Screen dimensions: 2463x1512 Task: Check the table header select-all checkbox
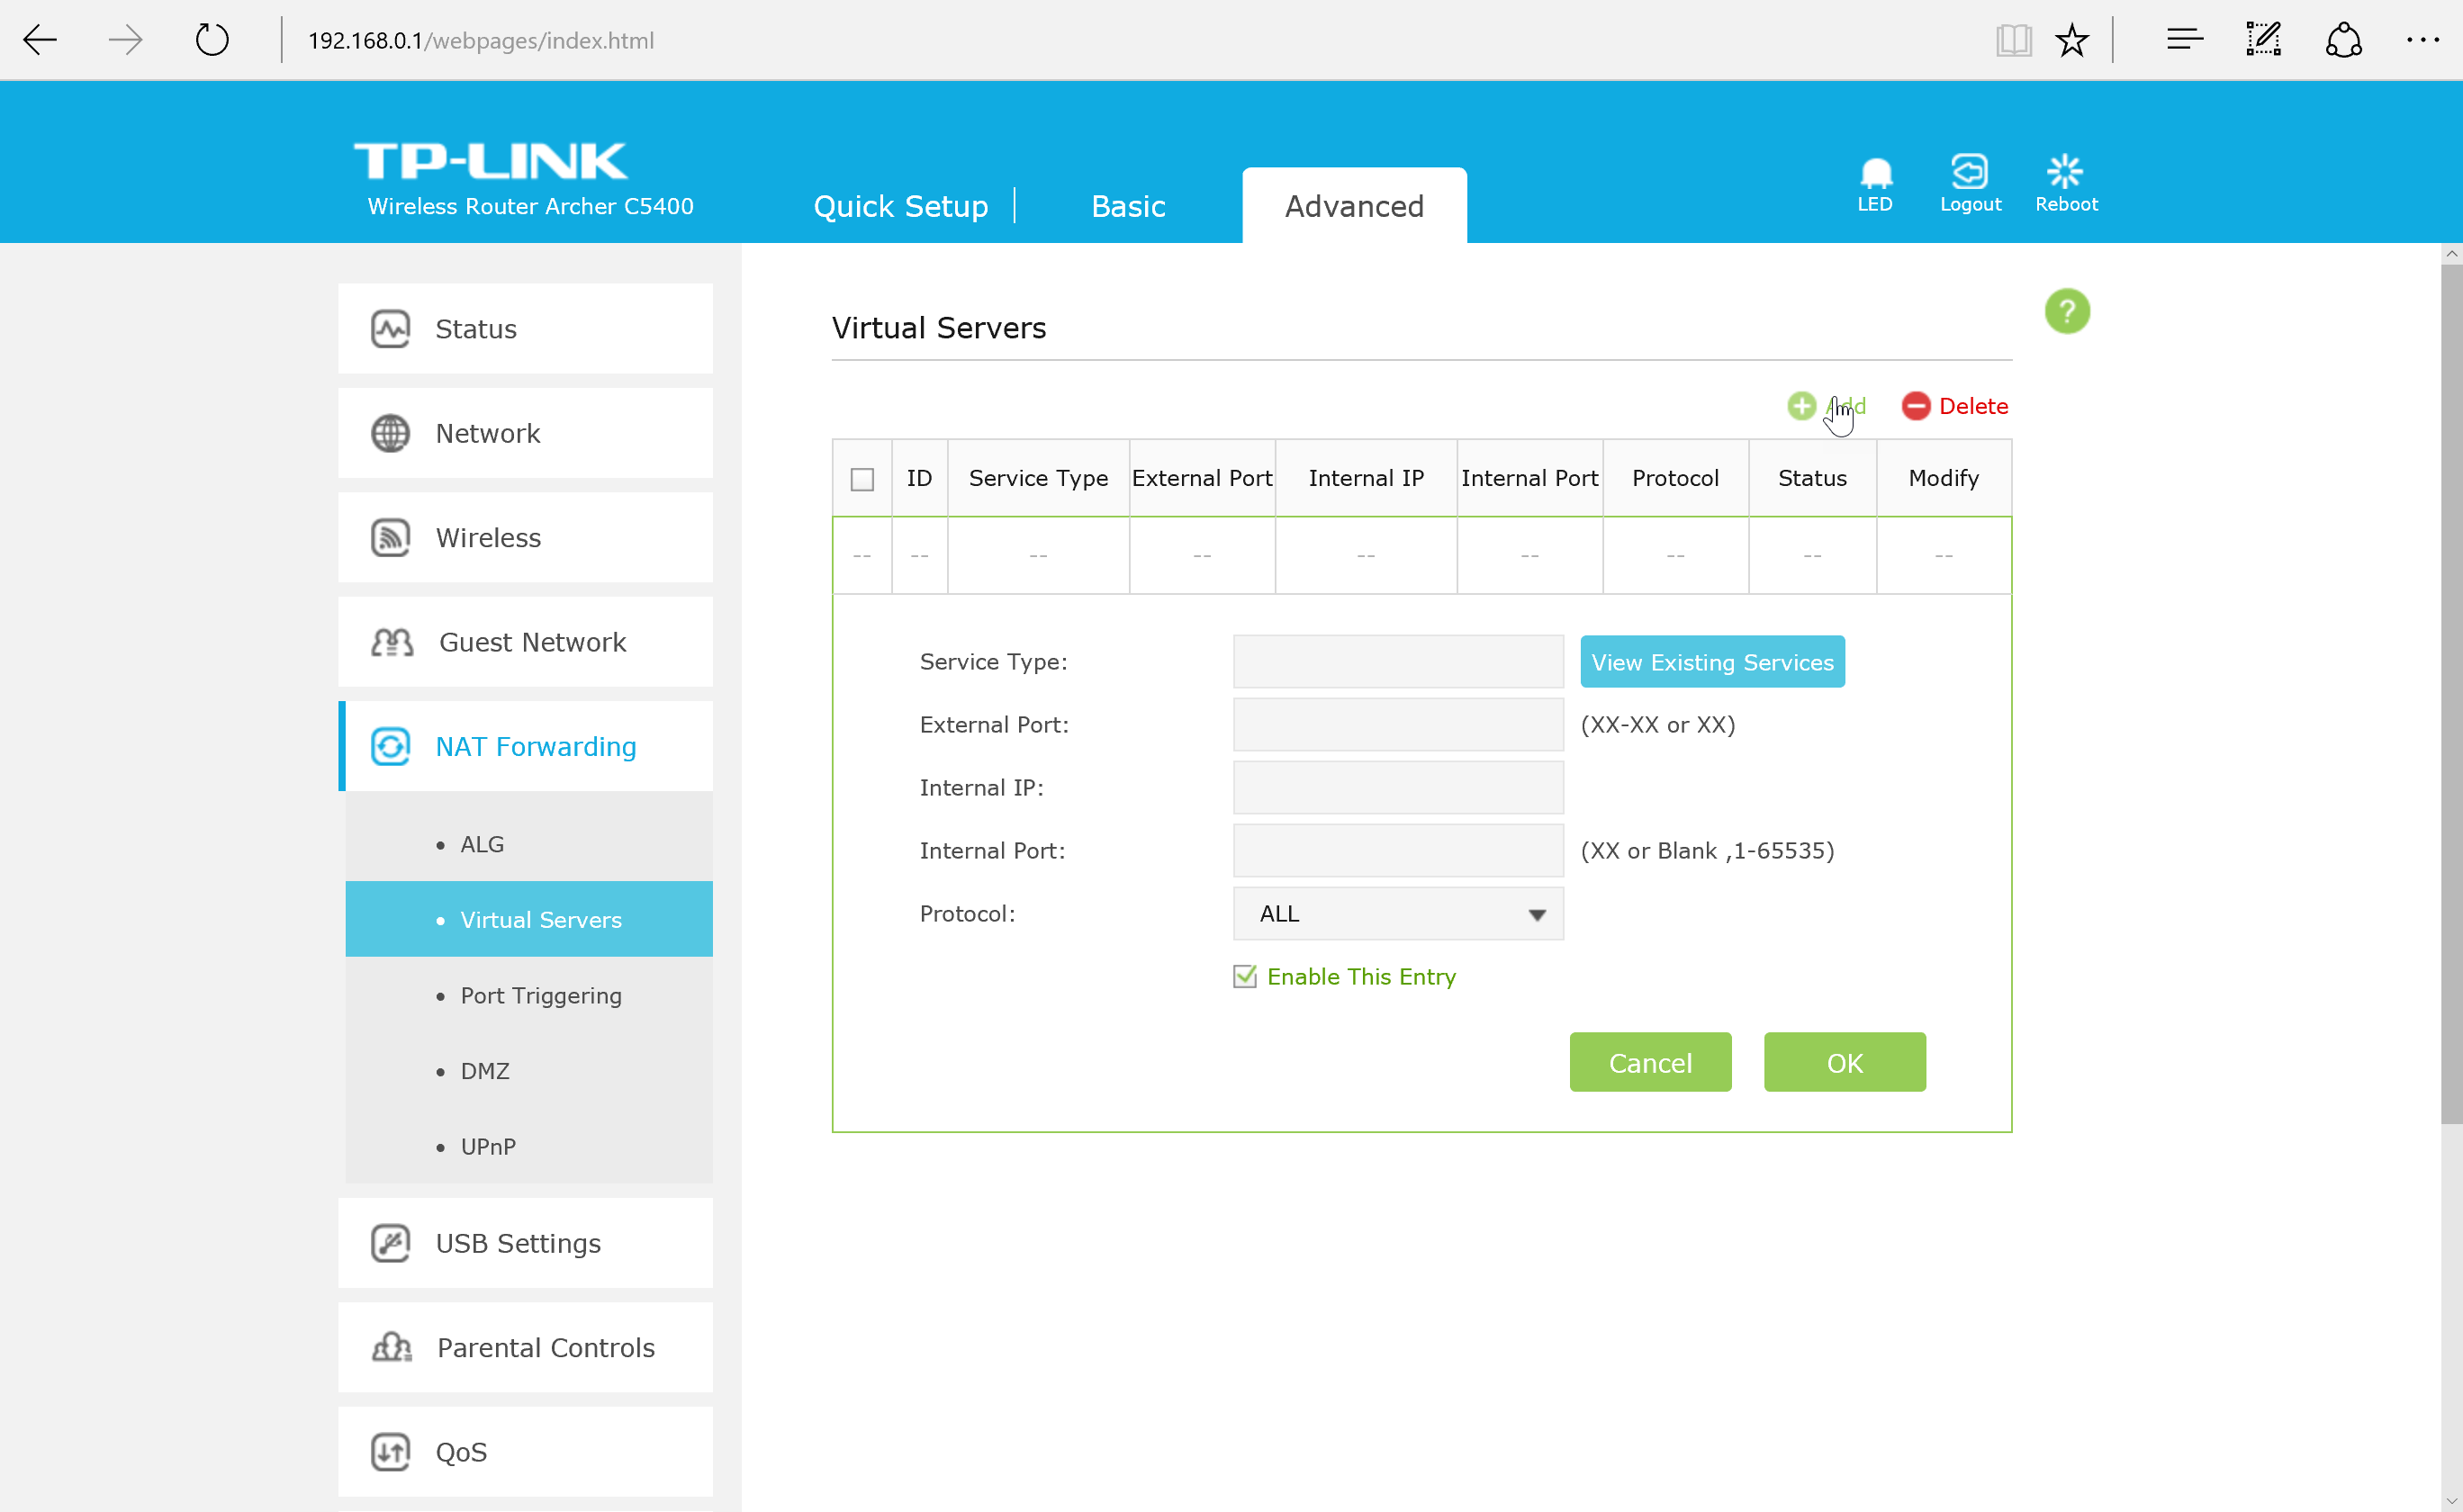pyautogui.click(x=862, y=479)
